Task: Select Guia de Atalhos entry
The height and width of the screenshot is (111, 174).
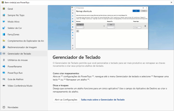Action: [24, 79]
